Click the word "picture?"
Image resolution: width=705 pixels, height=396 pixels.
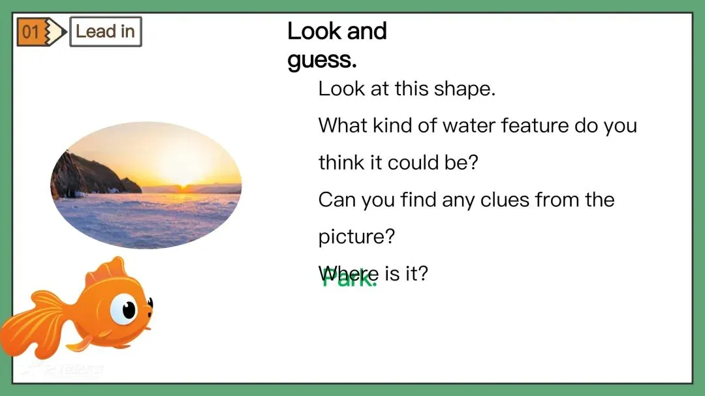point(356,236)
